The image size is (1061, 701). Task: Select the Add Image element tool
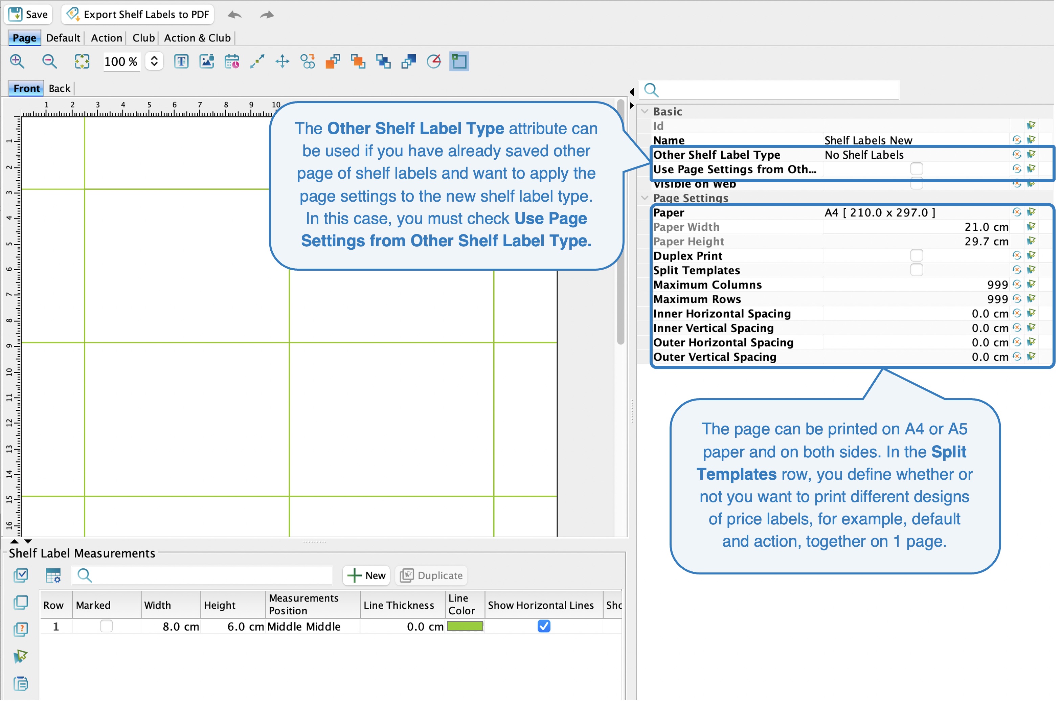(207, 61)
